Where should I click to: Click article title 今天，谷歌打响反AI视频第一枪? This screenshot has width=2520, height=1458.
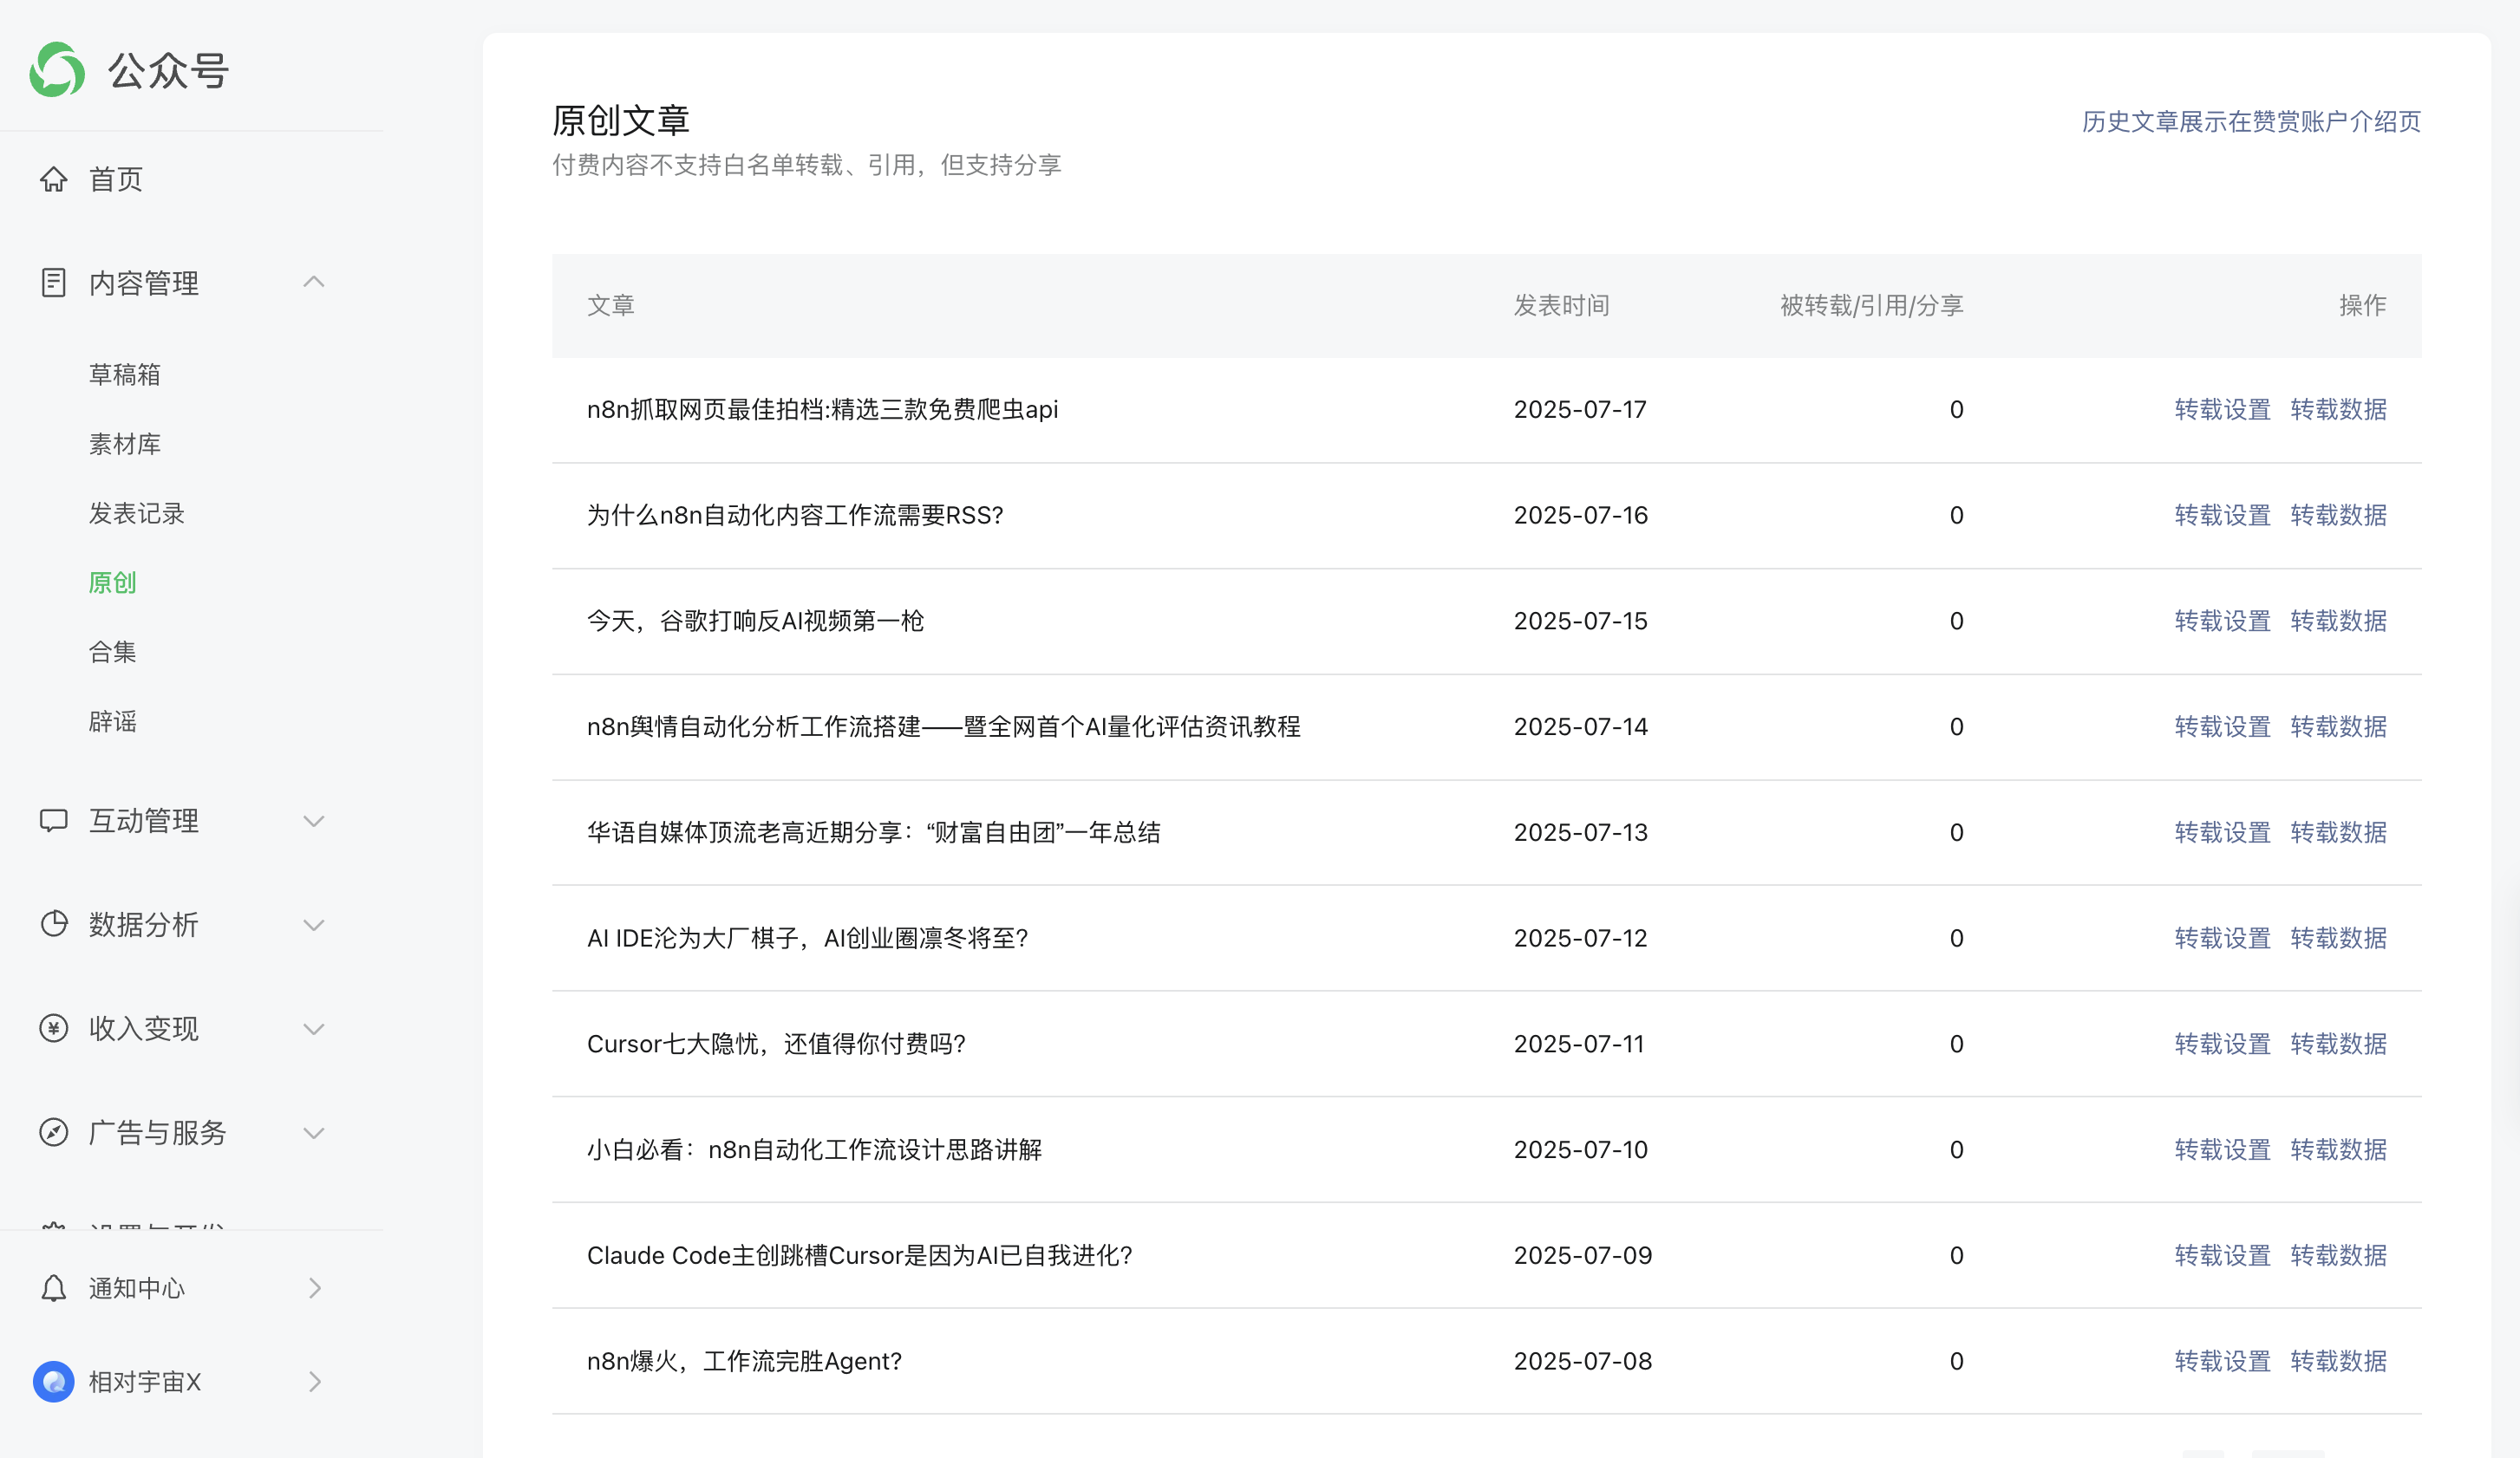click(755, 621)
